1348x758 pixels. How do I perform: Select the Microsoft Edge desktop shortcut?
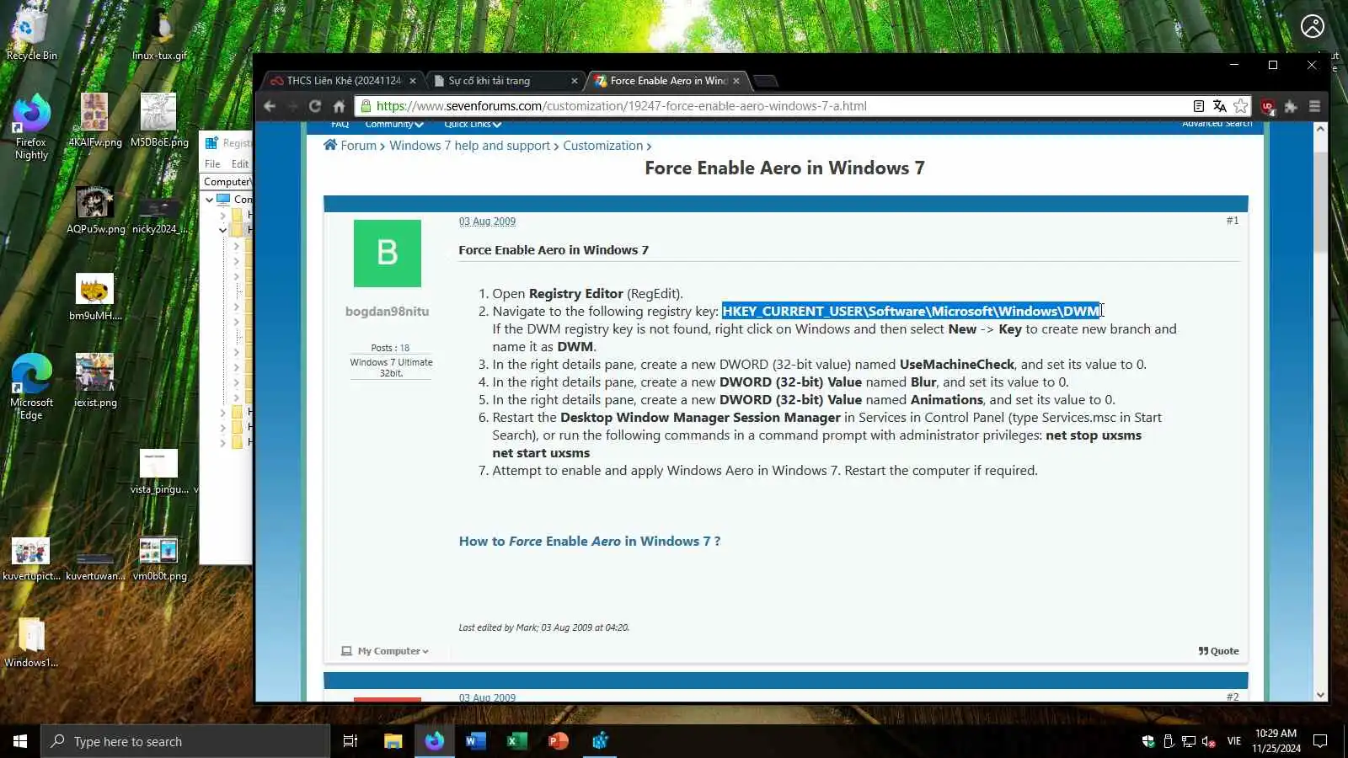click(x=31, y=386)
